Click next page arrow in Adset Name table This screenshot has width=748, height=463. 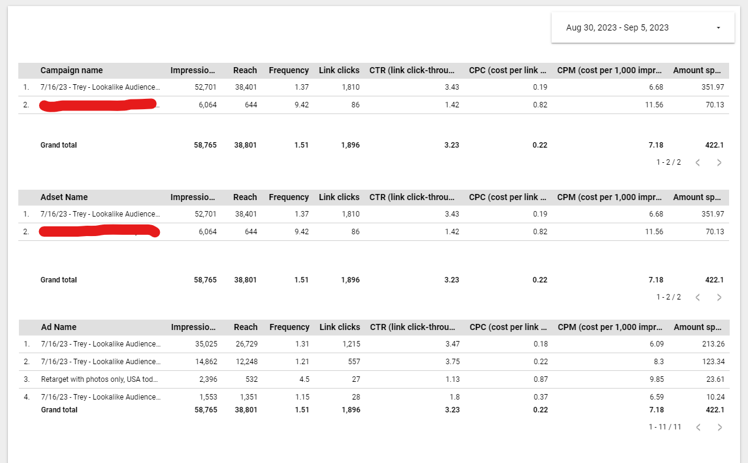(x=719, y=297)
